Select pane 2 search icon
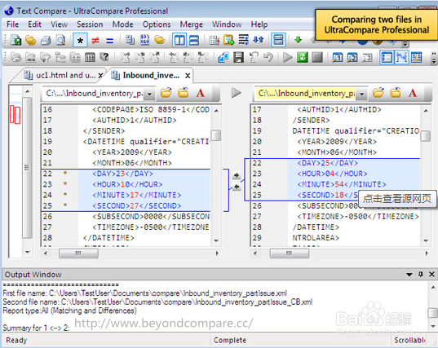The image size is (438, 348). coord(352,58)
